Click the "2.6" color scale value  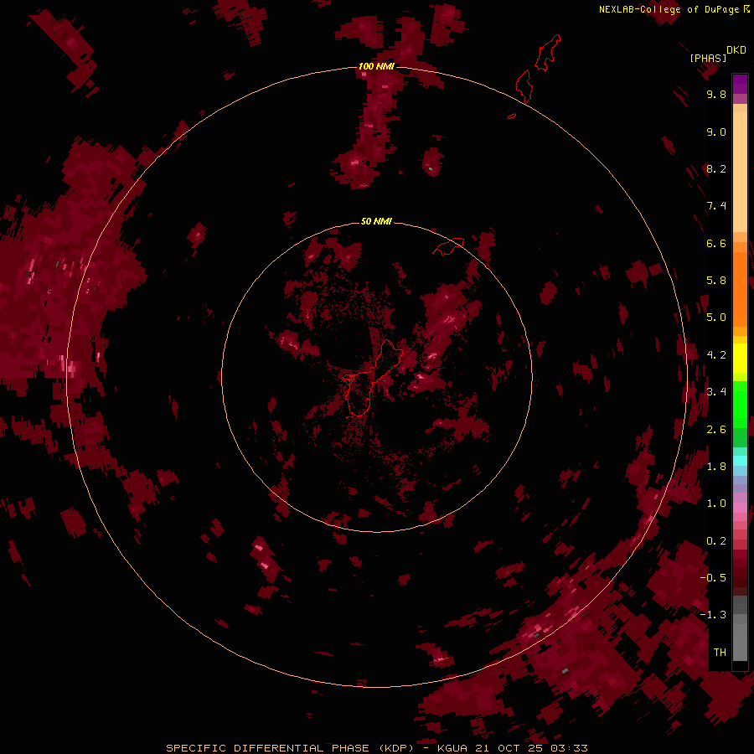(716, 430)
